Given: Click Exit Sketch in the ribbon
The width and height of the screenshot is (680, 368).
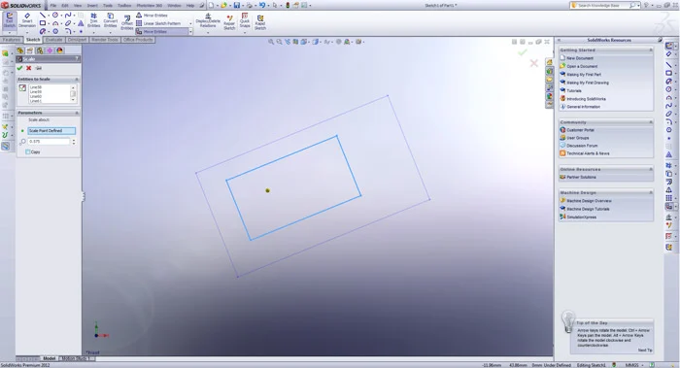Looking at the screenshot, I should (9, 20).
